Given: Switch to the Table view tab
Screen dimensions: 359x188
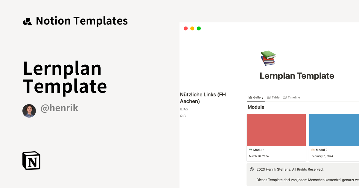Looking at the screenshot, I should pos(273,97).
